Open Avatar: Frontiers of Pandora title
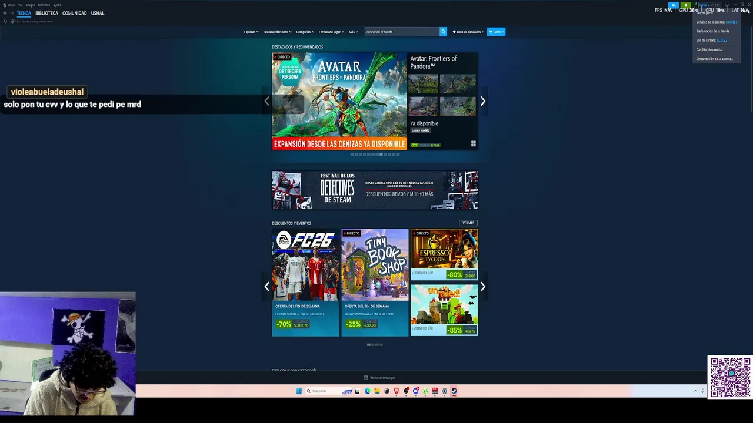The image size is (753, 423). coord(434,62)
